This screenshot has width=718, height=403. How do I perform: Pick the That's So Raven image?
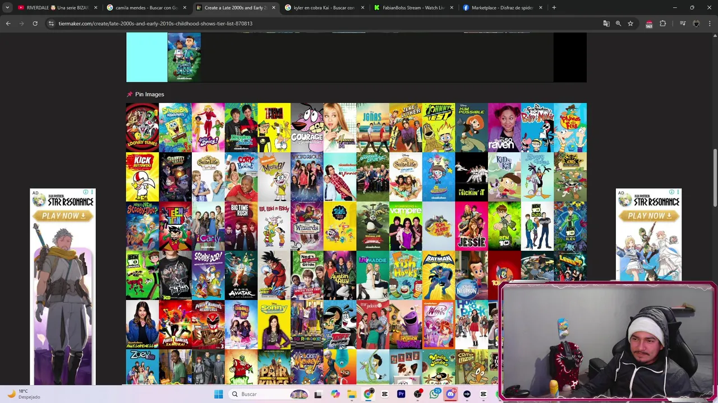tap(504, 128)
